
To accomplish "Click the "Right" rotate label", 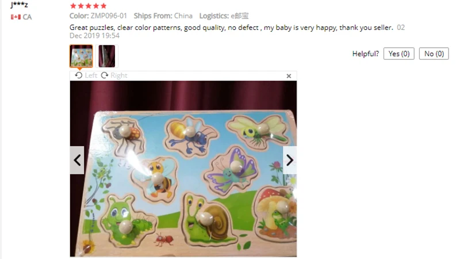I will [119, 75].
